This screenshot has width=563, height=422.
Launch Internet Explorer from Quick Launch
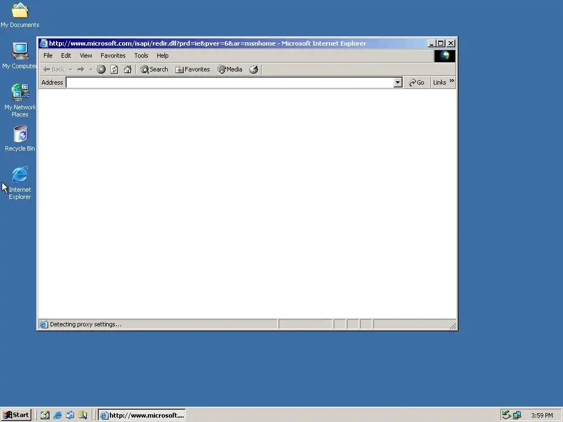[57, 415]
